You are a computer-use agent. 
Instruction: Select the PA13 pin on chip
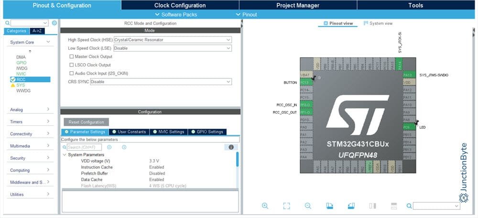[409, 75]
